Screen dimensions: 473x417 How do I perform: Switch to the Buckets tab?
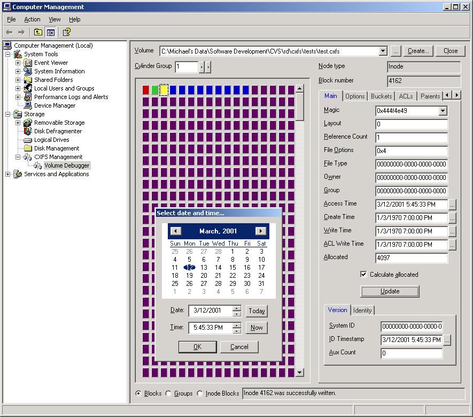[x=381, y=96]
